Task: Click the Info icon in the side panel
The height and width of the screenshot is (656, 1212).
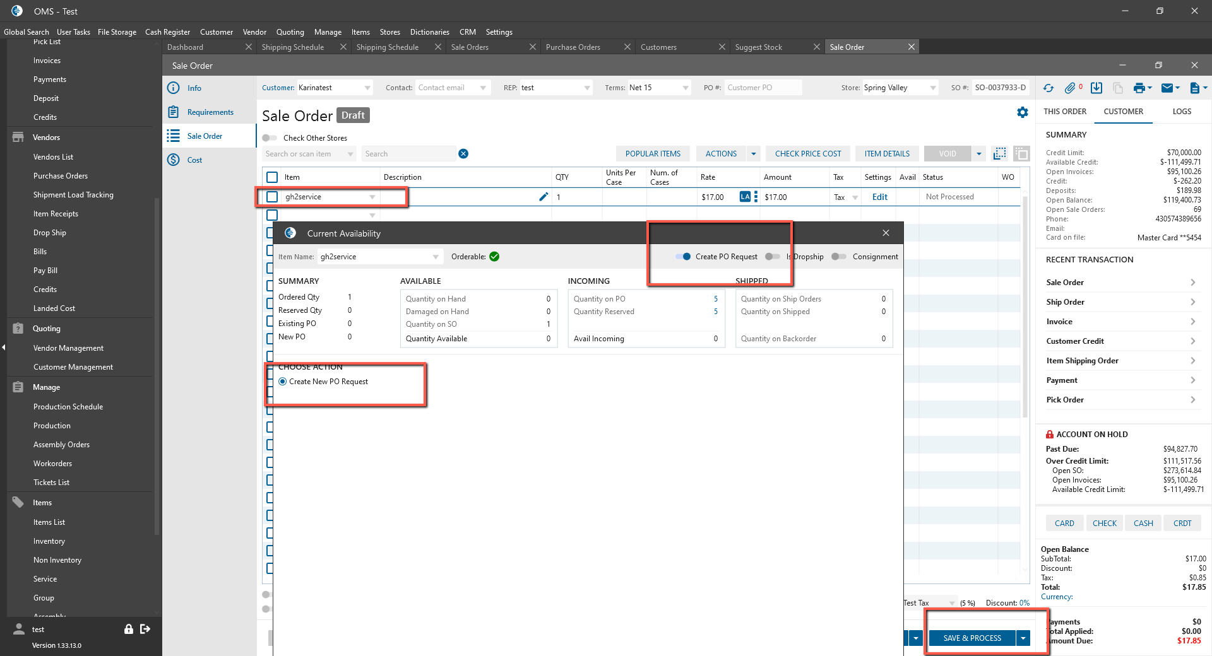Action: tap(174, 88)
